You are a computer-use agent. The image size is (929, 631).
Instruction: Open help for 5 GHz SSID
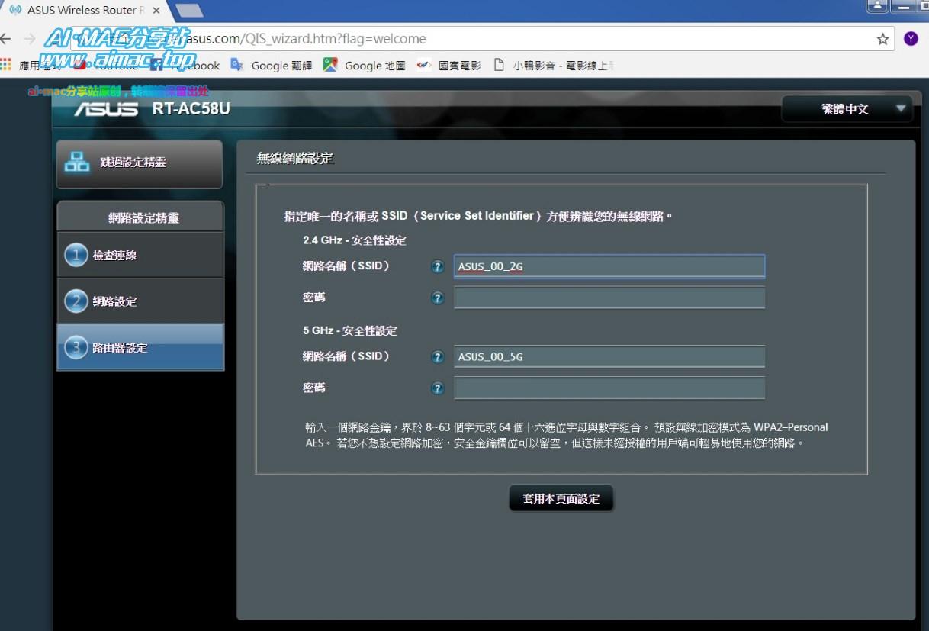(438, 357)
